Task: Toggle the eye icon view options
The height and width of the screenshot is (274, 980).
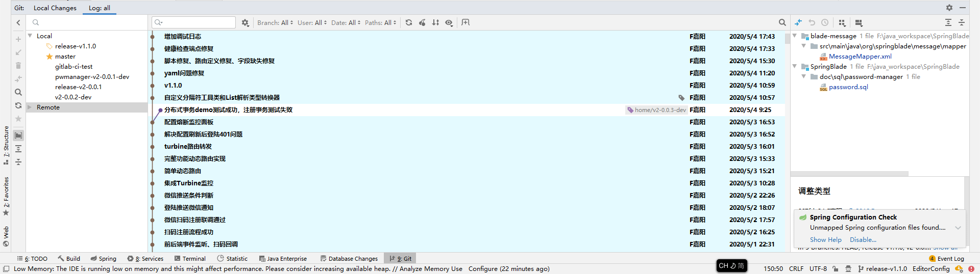Action: click(x=449, y=22)
